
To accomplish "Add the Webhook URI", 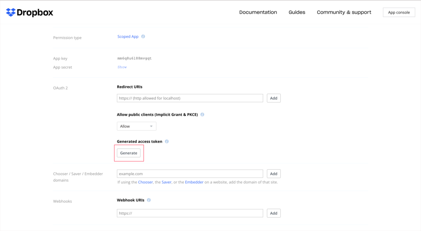I will (273, 213).
